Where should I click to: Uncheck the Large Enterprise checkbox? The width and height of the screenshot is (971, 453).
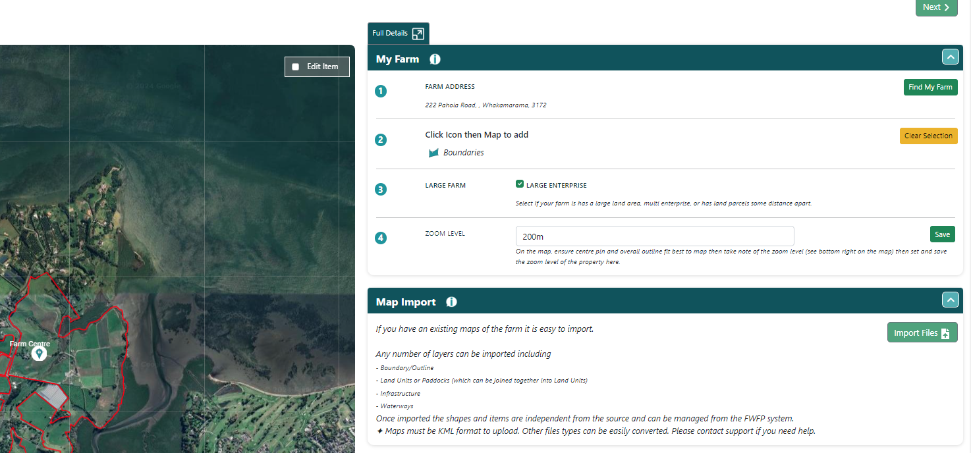pos(520,185)
